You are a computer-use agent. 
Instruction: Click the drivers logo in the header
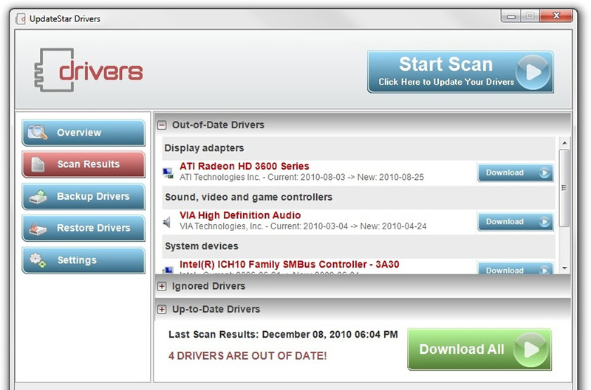[x=88, y=70]
